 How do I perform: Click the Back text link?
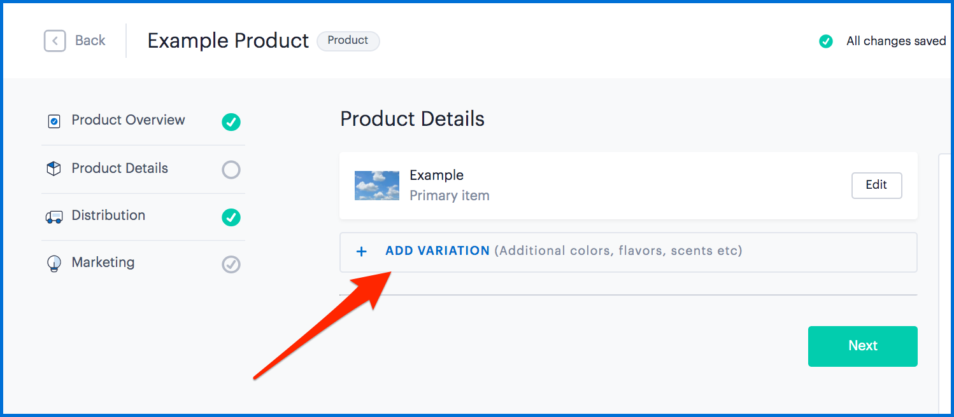pyautogui.click(x=90, y=41)
